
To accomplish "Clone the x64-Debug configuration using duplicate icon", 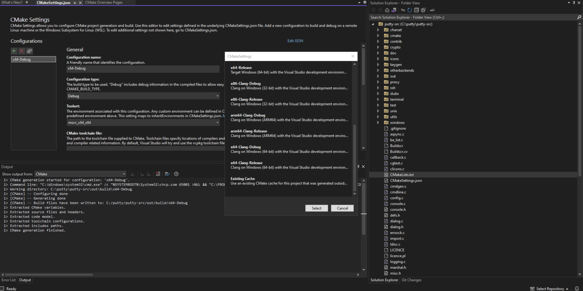I will (29, 50).
